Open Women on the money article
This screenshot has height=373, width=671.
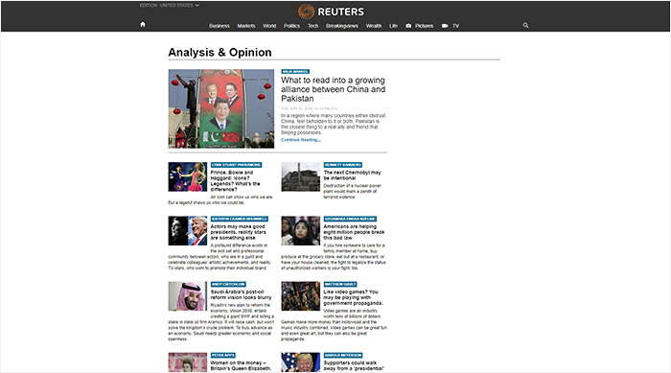pos(241,365)
